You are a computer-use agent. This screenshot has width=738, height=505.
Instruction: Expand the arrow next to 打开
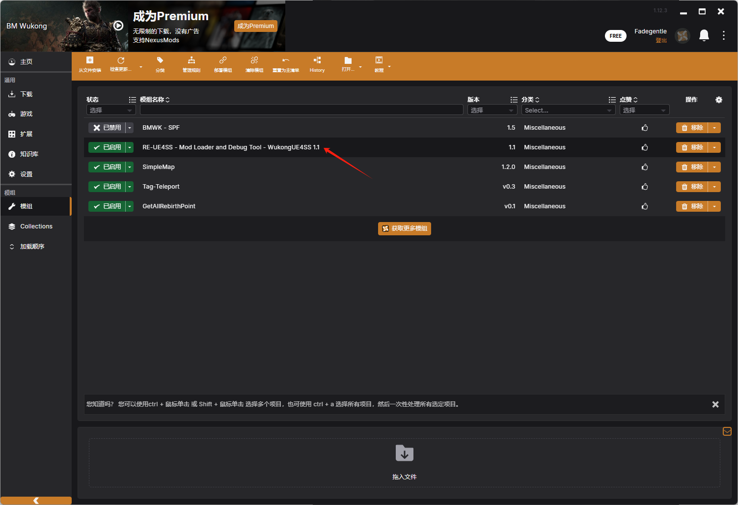pos(360,67)
